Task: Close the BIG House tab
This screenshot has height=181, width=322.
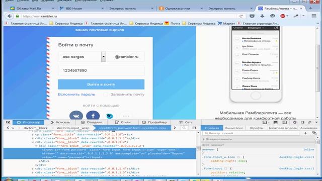Action: 103,9
